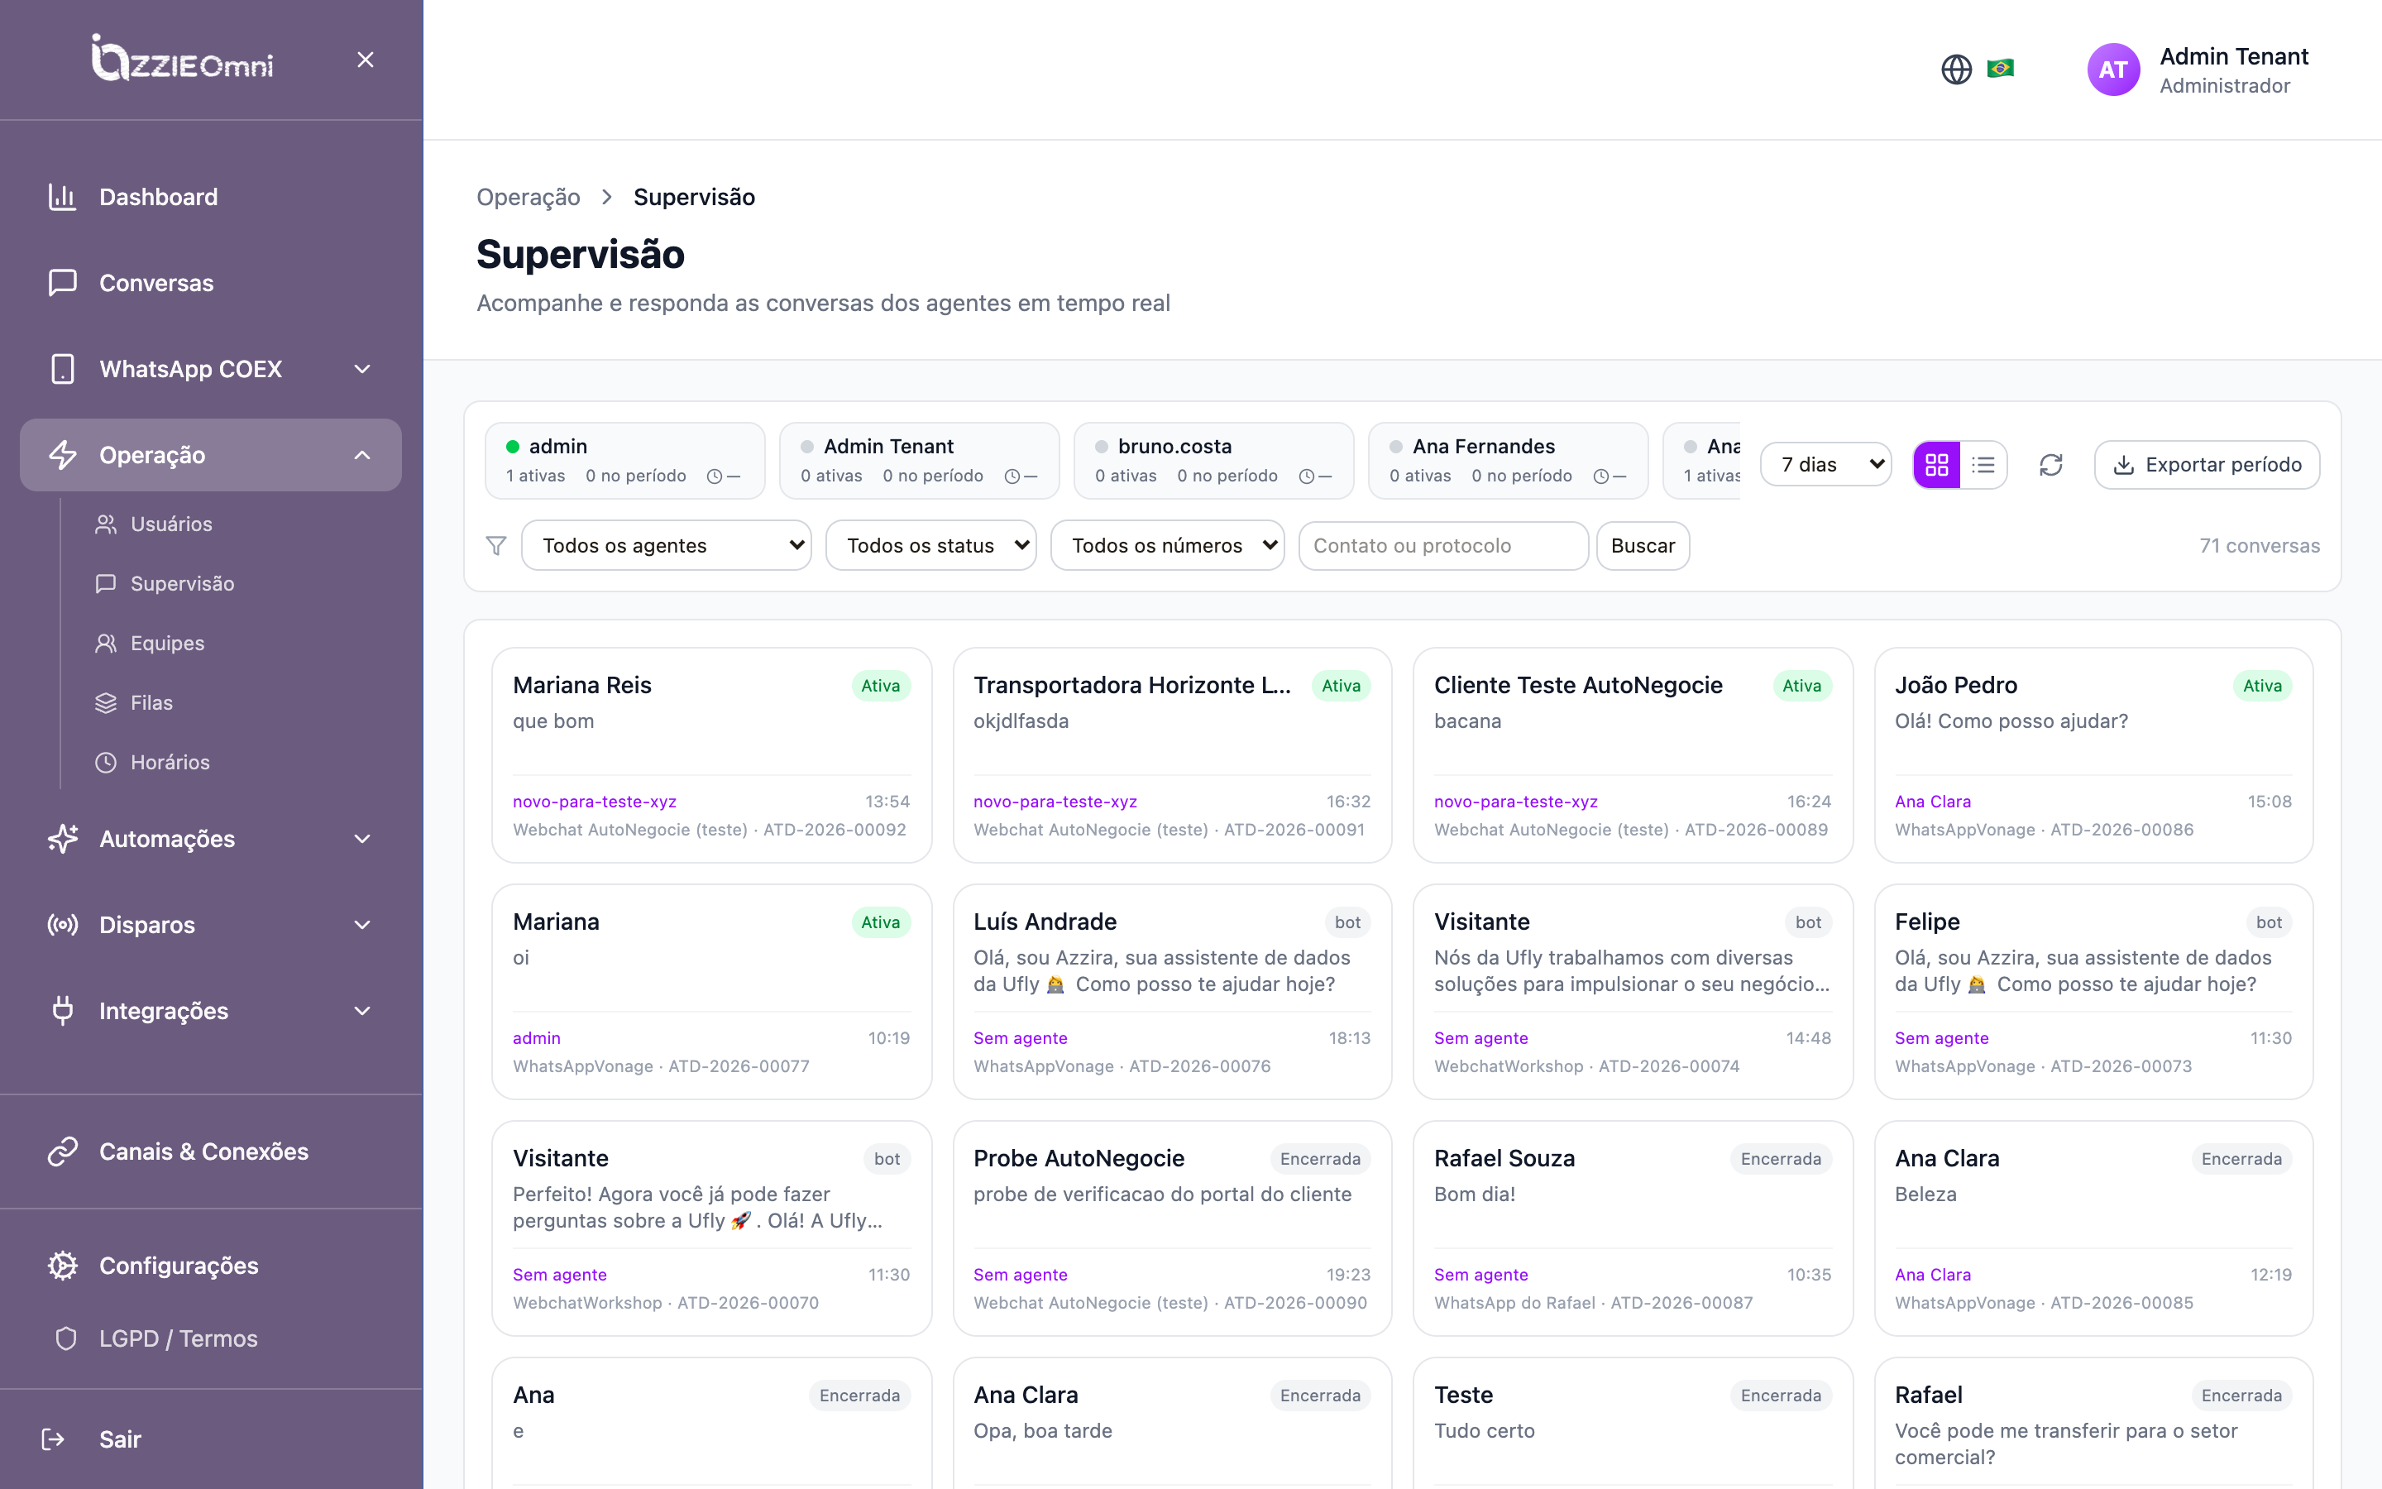Click the Buscar button
The height and width of the screenshot is (1489, 2382).
pos(1643,546)
